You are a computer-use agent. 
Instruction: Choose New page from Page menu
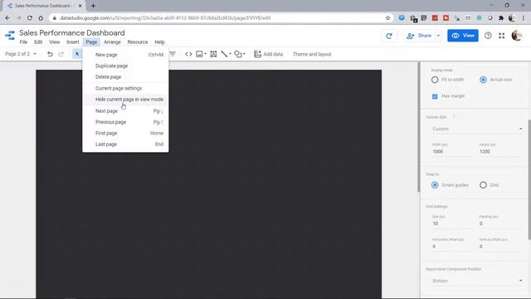click(125, 55)
